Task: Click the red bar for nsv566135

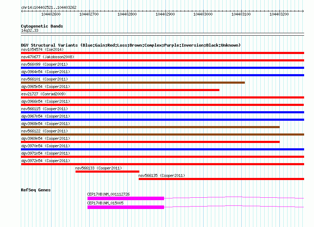Action: pos(221,179)
